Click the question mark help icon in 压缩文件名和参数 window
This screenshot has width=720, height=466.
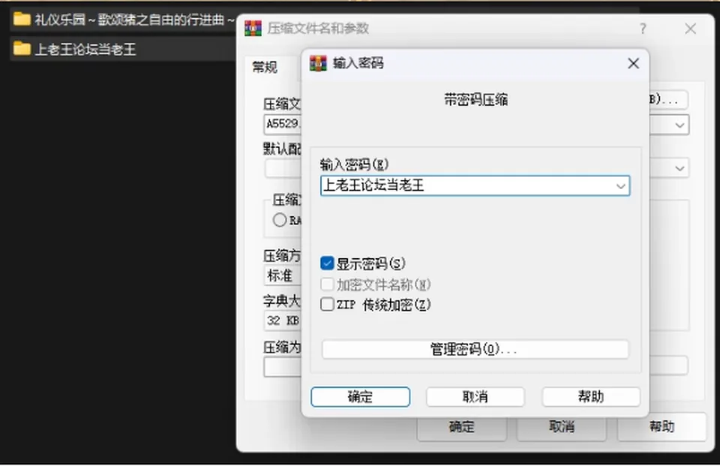pyautogui.click(x=643, y=29)
